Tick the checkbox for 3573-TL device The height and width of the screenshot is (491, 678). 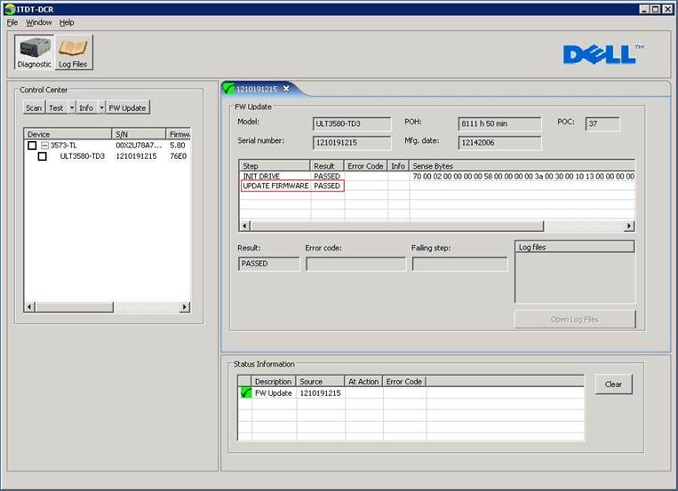pyautogui.click(x=32, y=146)
